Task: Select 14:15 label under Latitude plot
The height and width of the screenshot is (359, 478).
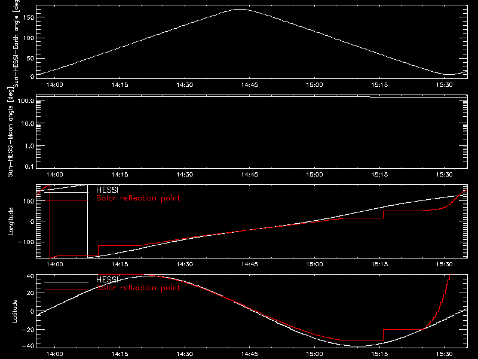Action: coord(120,354)
